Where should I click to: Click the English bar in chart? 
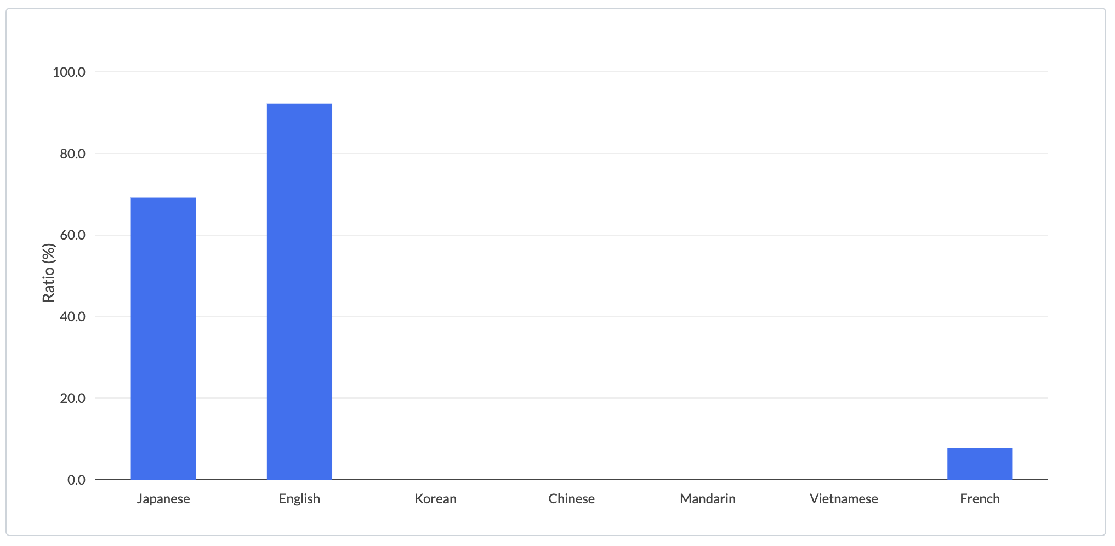299,292
